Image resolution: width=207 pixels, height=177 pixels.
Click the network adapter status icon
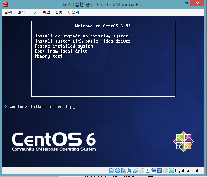(x=129, y=170)
